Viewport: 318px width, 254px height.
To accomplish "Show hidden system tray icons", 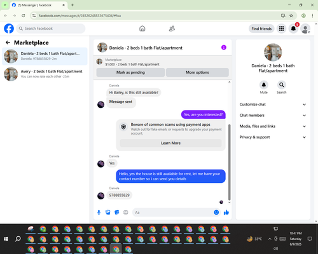I will click(270, 239).
